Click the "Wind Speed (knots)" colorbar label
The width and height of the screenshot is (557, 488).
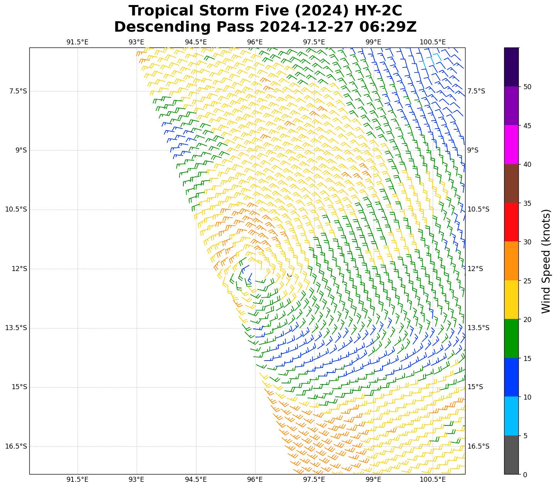546,261
